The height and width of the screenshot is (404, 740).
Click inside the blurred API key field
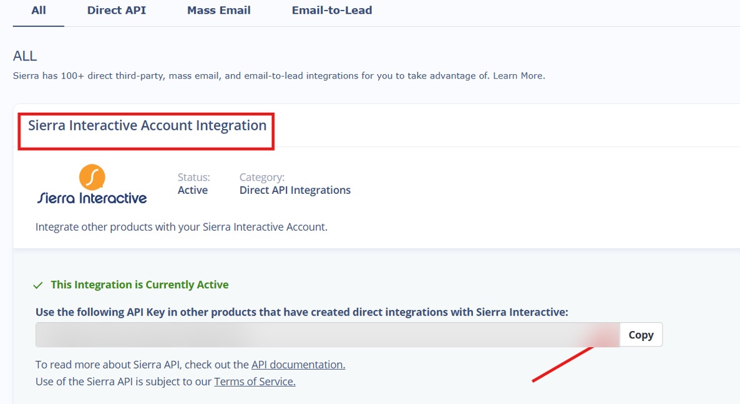tap(328, 335)
